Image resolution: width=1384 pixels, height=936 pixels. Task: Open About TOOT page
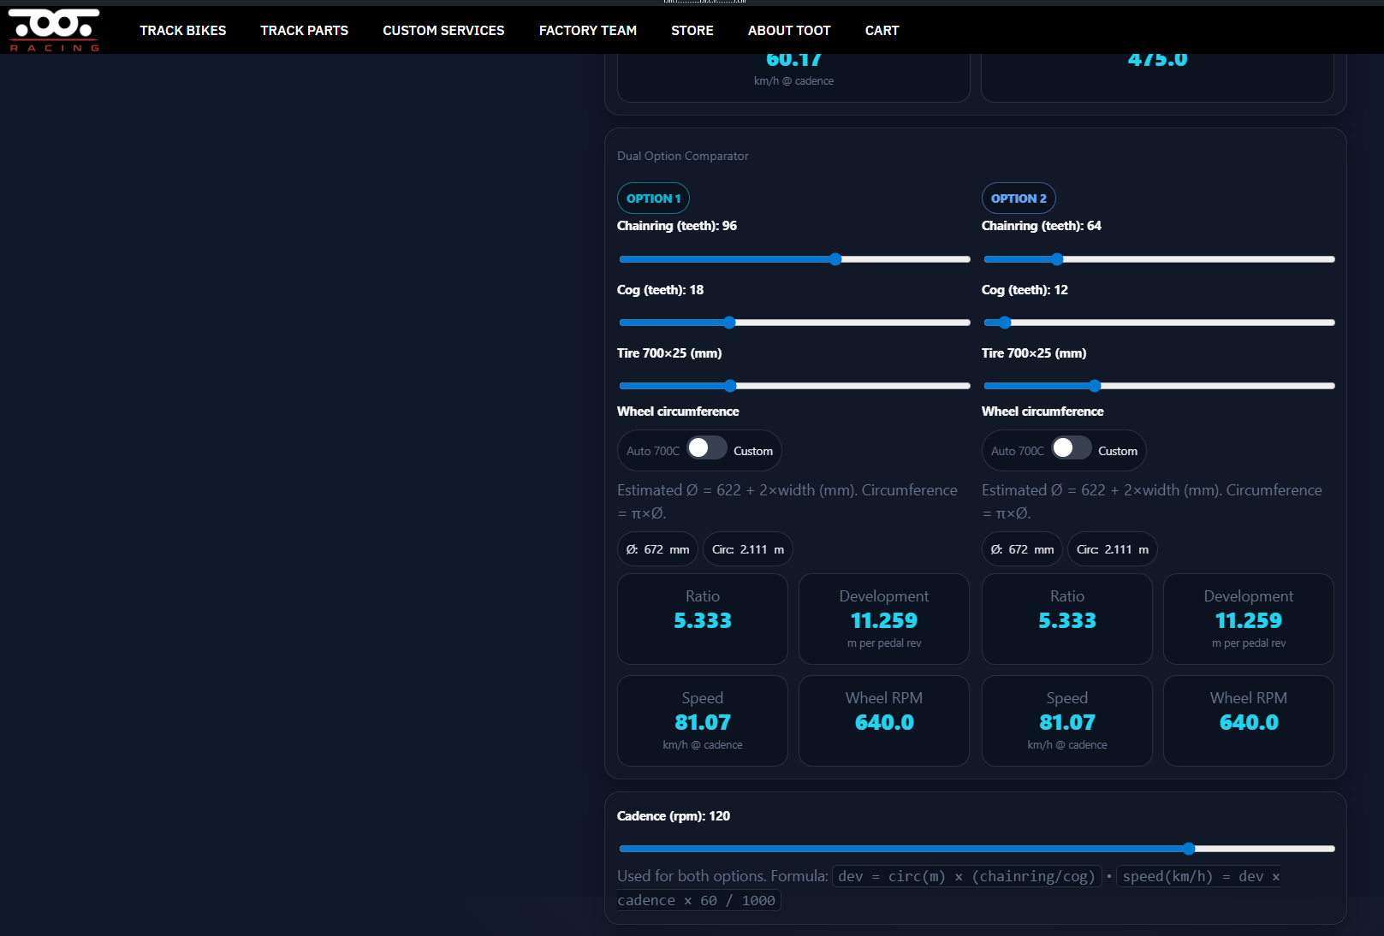point(788,31)
